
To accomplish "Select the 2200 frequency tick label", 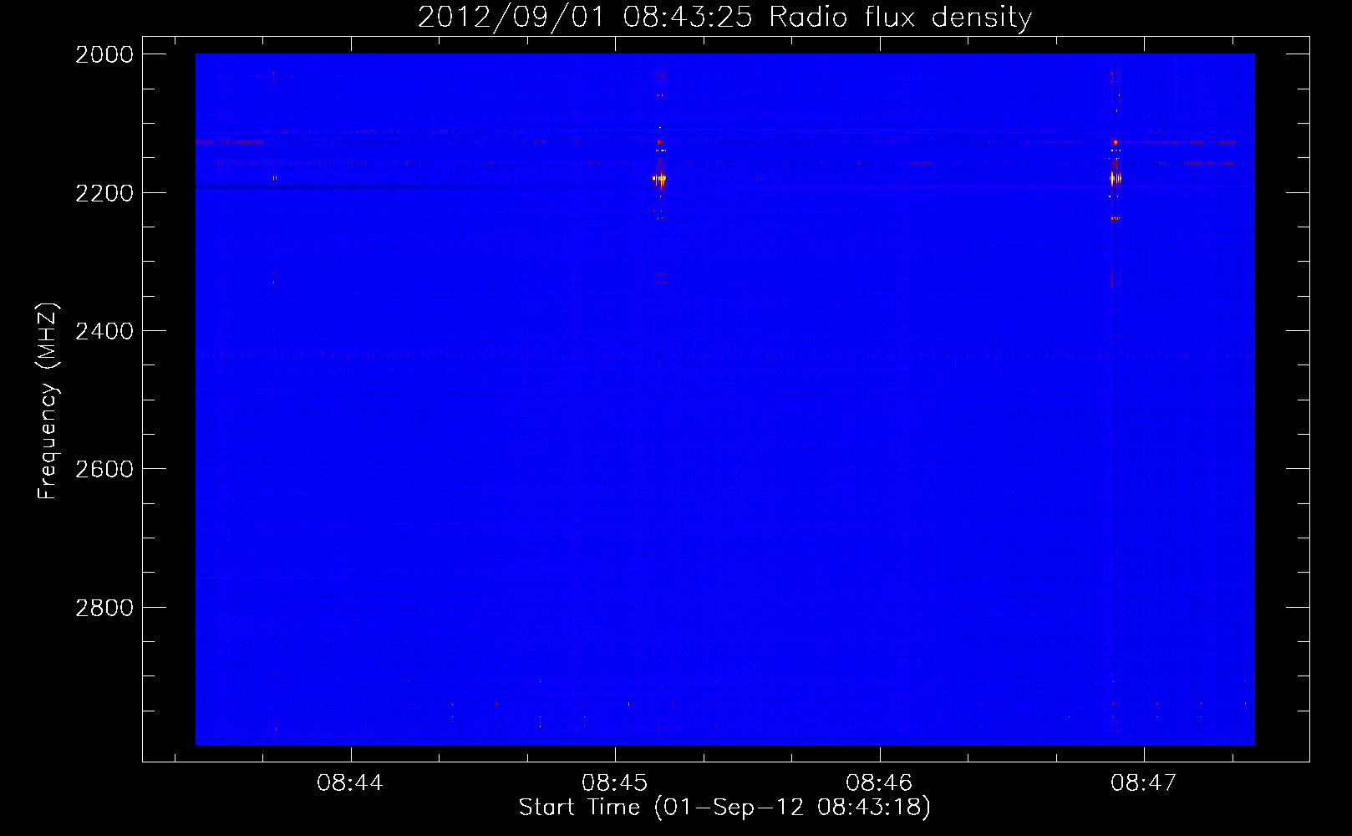I will (104, 193).
